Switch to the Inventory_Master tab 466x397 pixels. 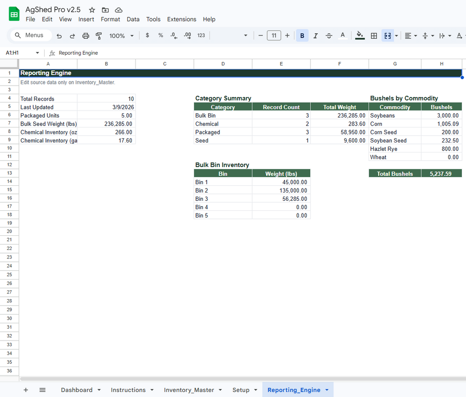point(188,390)
